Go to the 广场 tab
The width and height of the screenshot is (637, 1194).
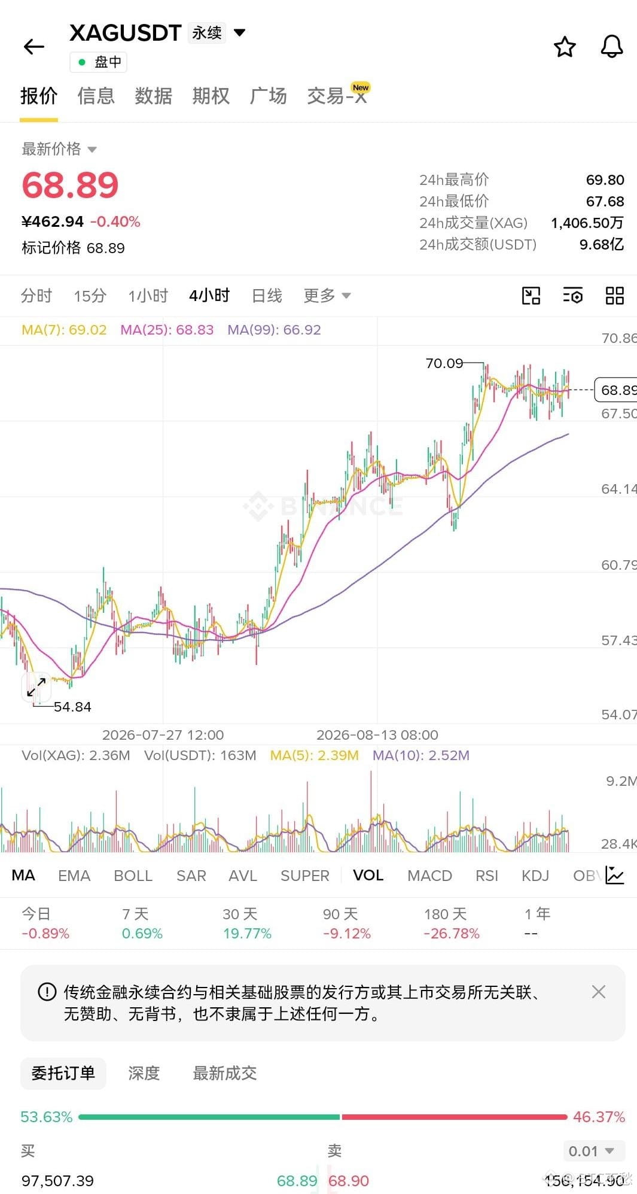pos(268,96)
